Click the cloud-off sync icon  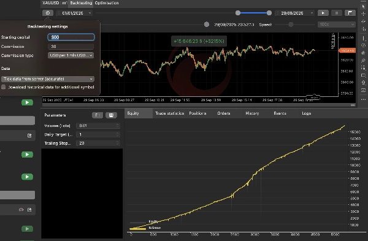point(21,210)
